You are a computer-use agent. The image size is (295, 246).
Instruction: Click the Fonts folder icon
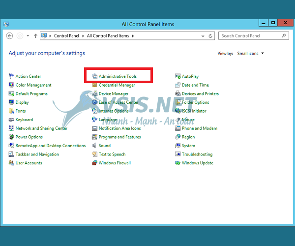point(11,111)
